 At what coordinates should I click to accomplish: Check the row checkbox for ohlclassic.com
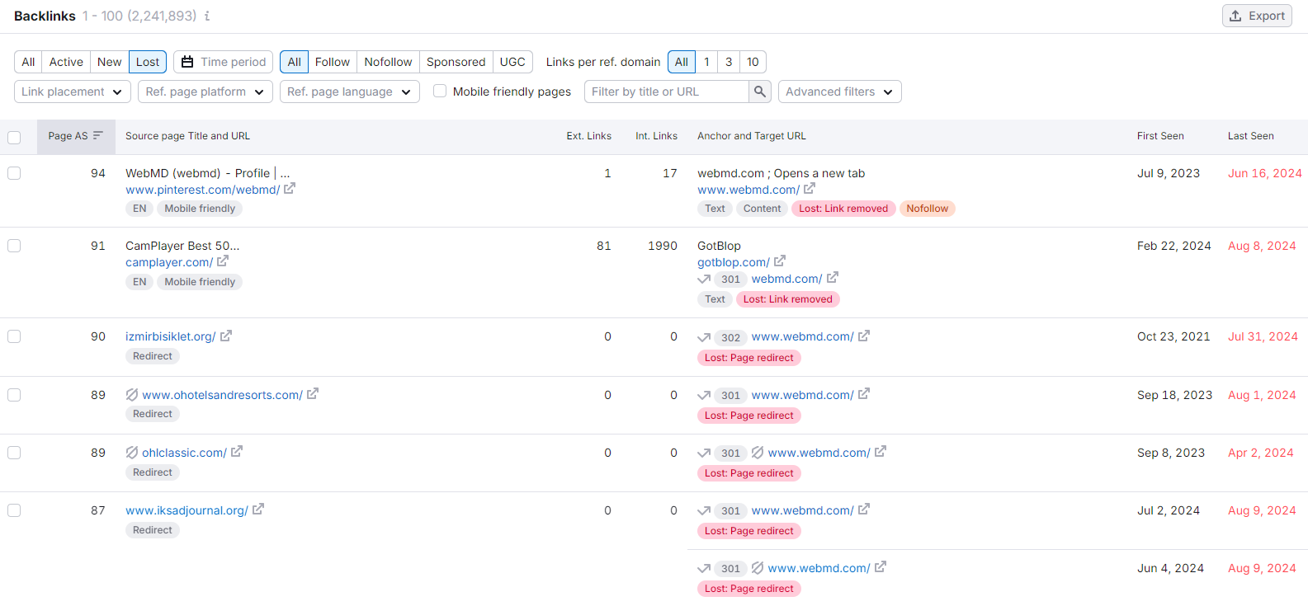[14, 453]
